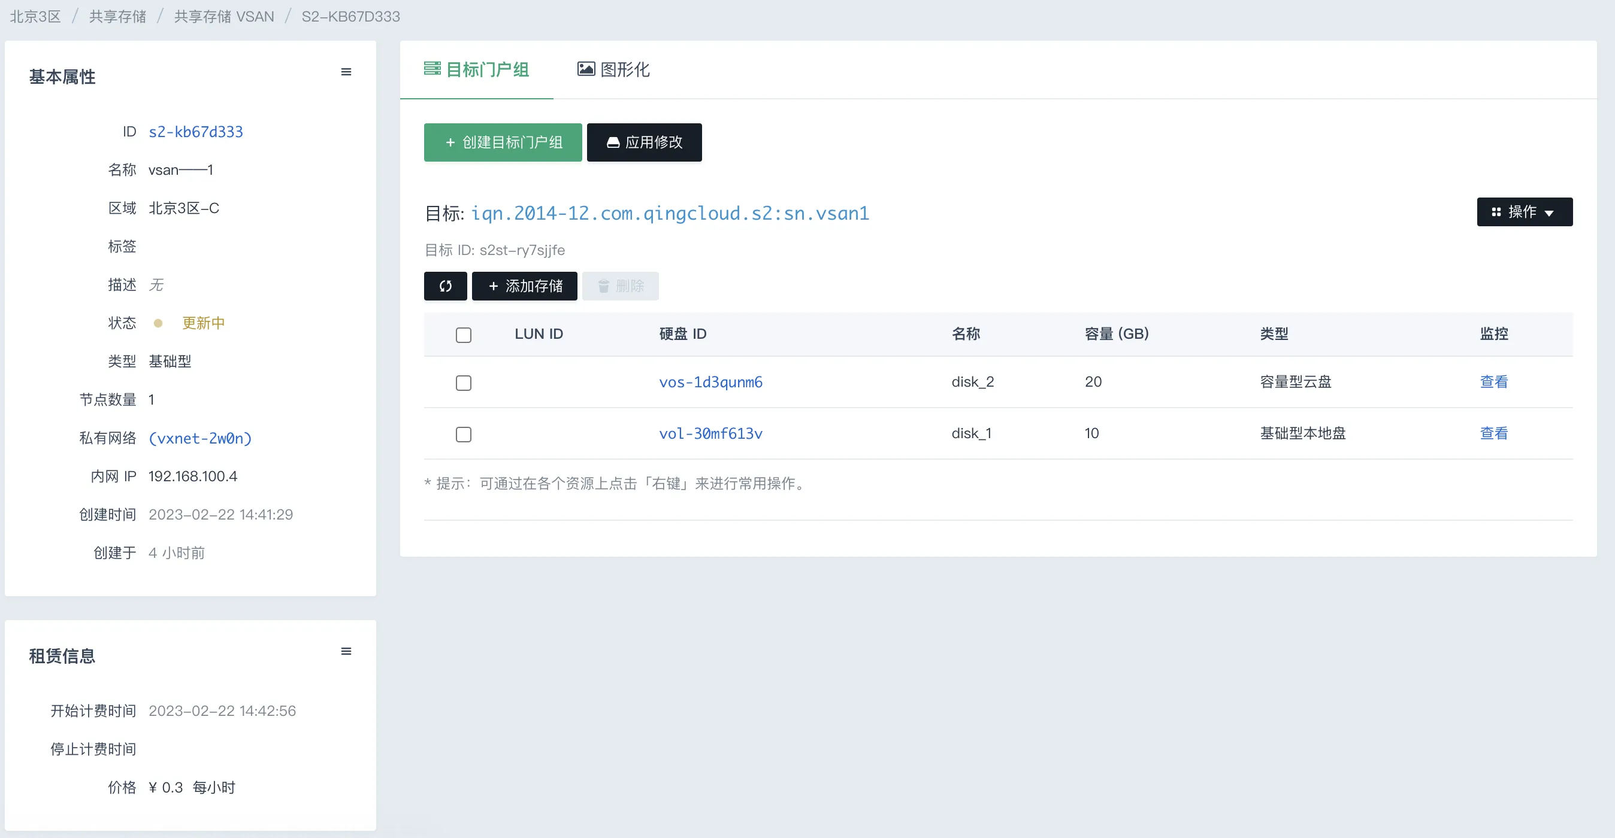
Task: Click the capacity value 10 for disk_1
Action: click(x=1091, y=433)
